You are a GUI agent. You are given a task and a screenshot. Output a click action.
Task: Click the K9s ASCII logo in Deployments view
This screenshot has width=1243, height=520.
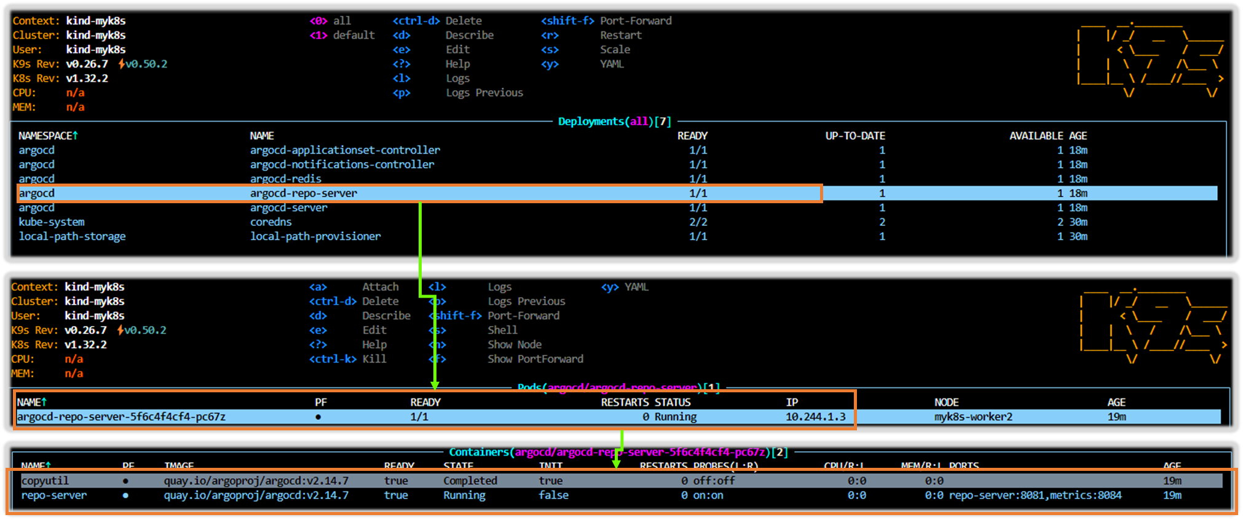point(1150,60)
